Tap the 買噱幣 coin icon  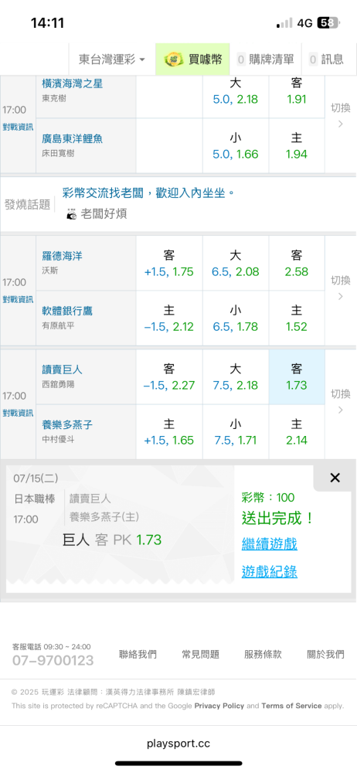[173, 60]
